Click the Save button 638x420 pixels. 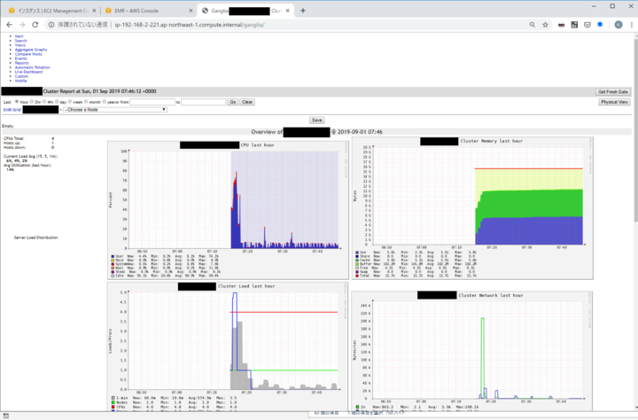point(317,121)
